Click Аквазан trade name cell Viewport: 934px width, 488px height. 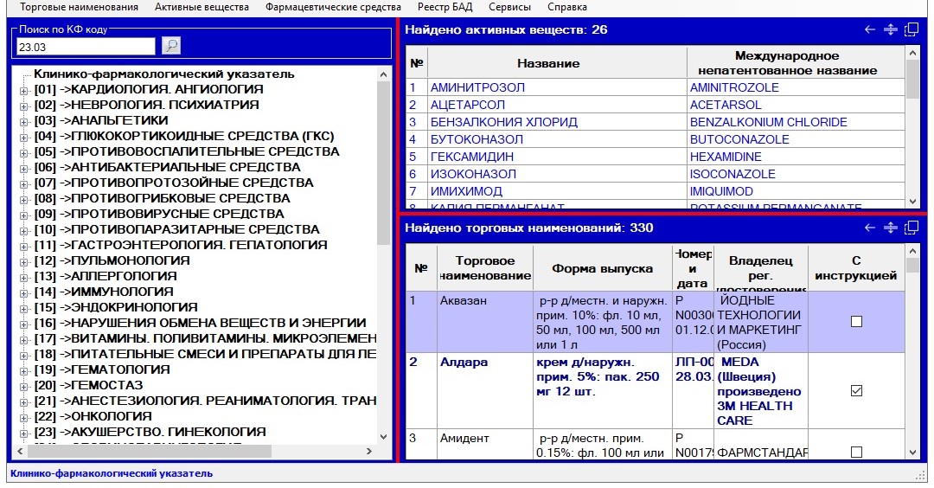(485, 322)
